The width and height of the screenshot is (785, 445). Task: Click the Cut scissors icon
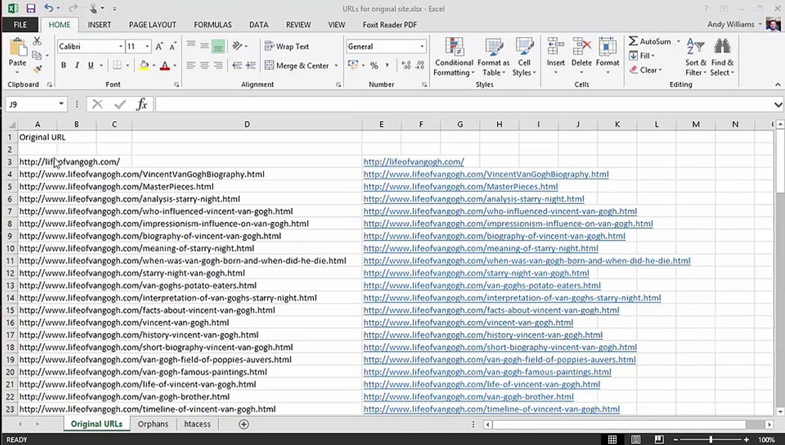[37, 41]
